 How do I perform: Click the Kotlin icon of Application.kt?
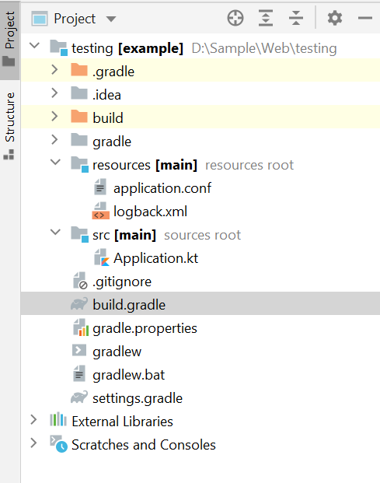(102, 257)
